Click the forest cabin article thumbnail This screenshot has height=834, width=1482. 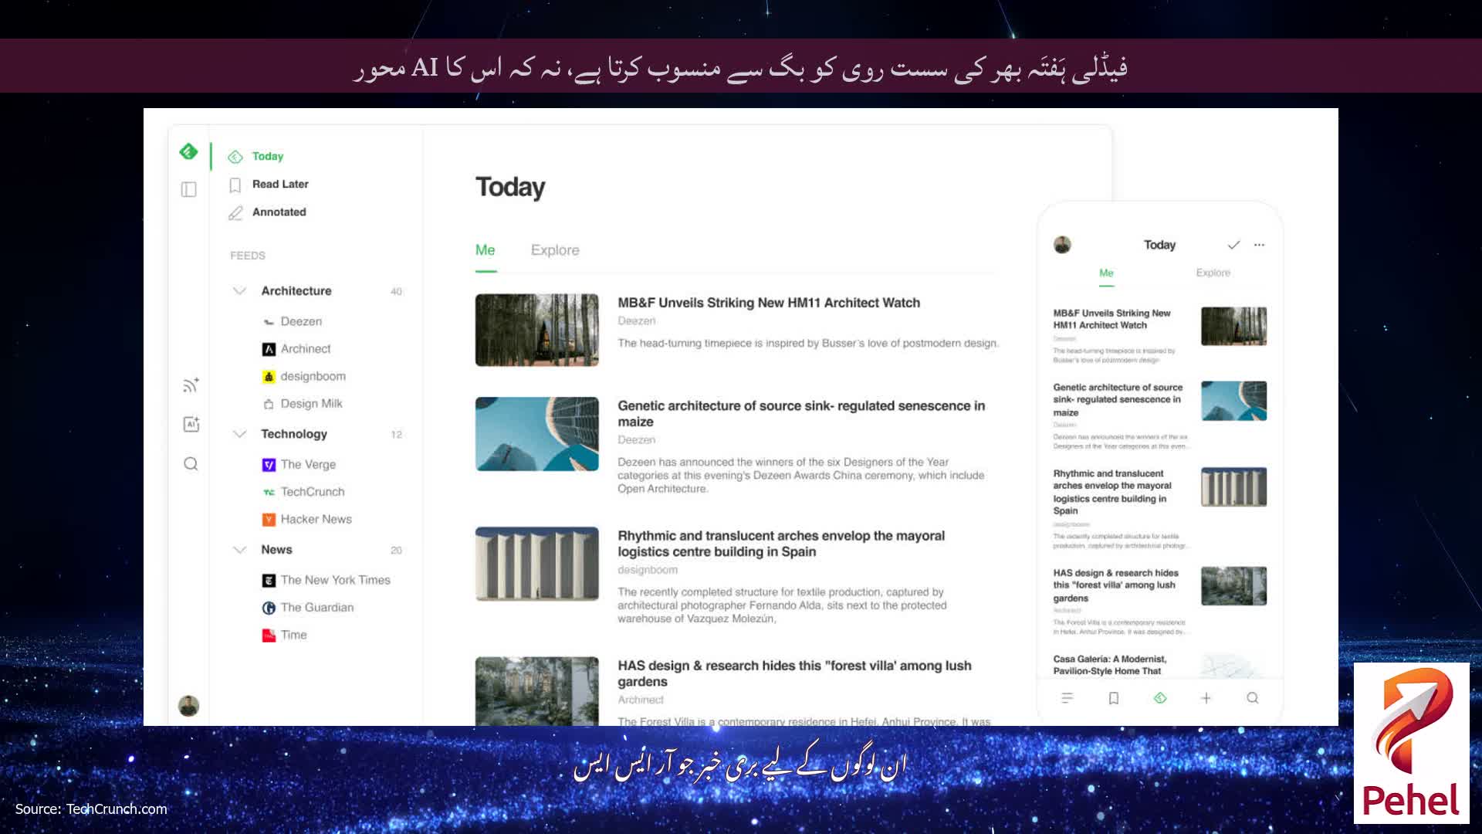pos(536,330)
